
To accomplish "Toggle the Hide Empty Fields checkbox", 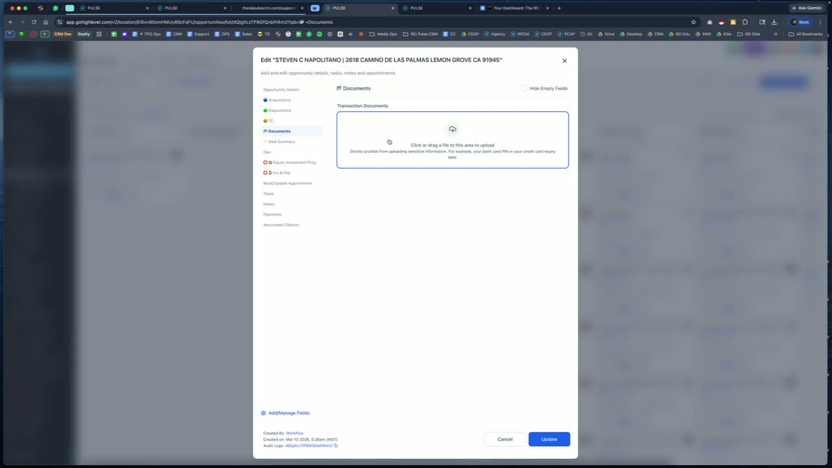I will point(524,88).
